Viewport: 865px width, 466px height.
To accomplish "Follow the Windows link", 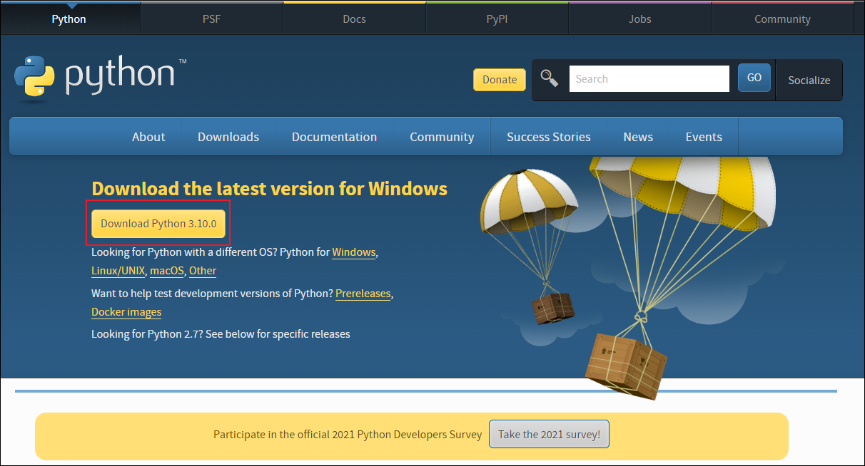I will [354, 252].
